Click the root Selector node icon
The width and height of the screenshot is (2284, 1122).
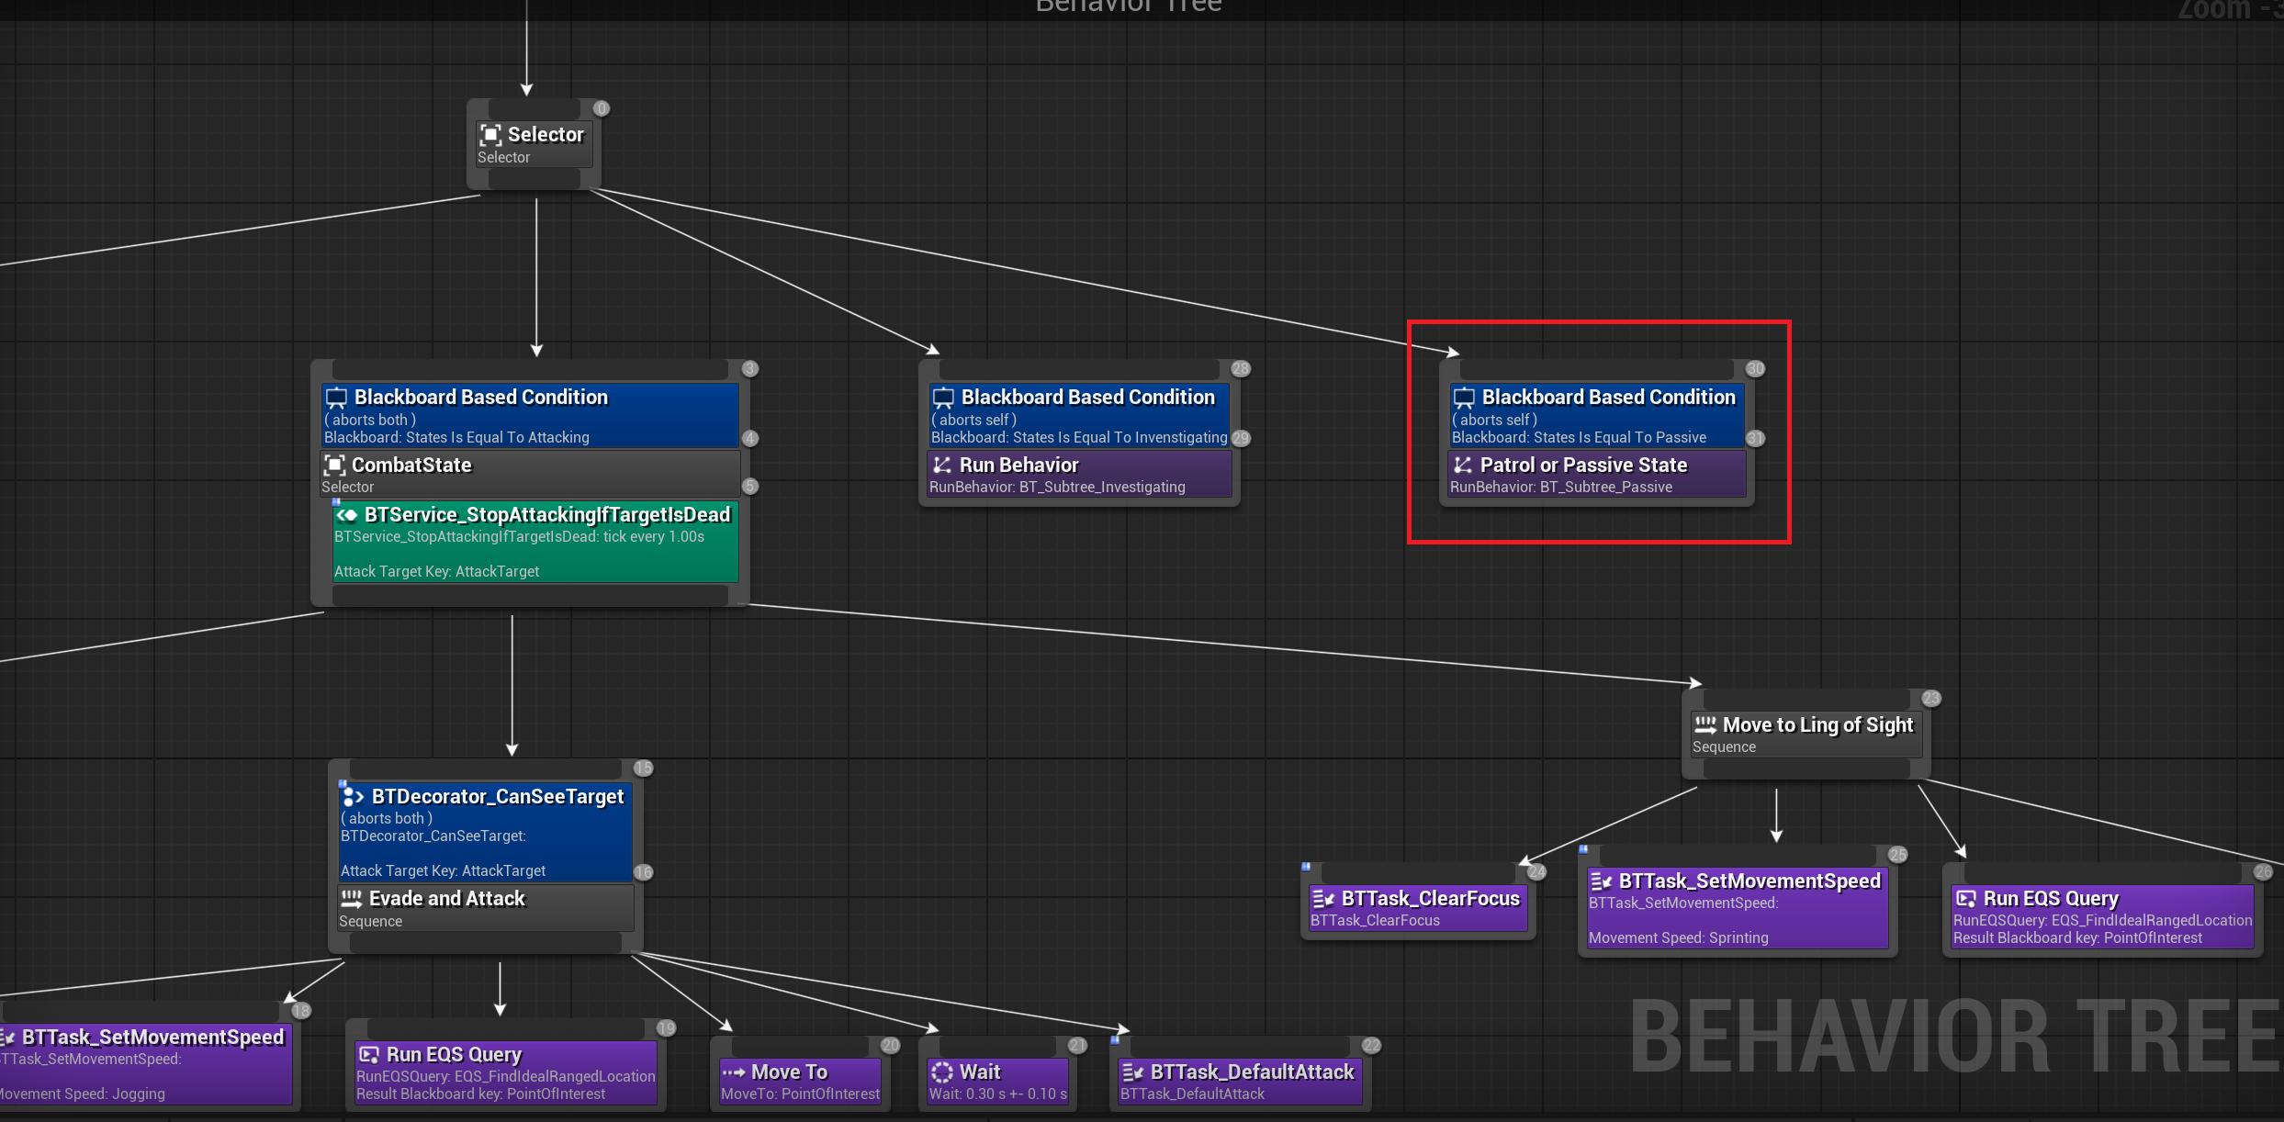490,135
